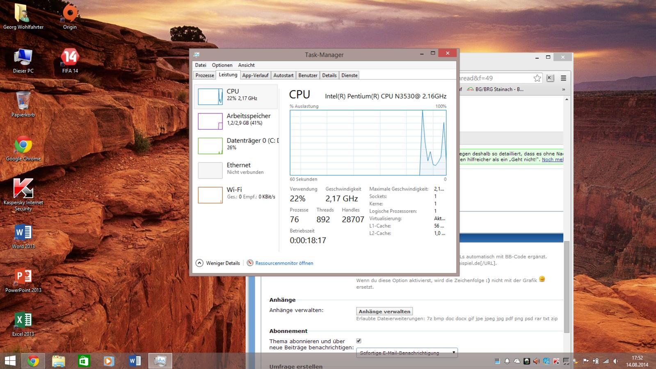The width and height of the screenshot is (656, 369).
Task: Open the Windows Store taskbar icon
Action: [x=84, y=361]
